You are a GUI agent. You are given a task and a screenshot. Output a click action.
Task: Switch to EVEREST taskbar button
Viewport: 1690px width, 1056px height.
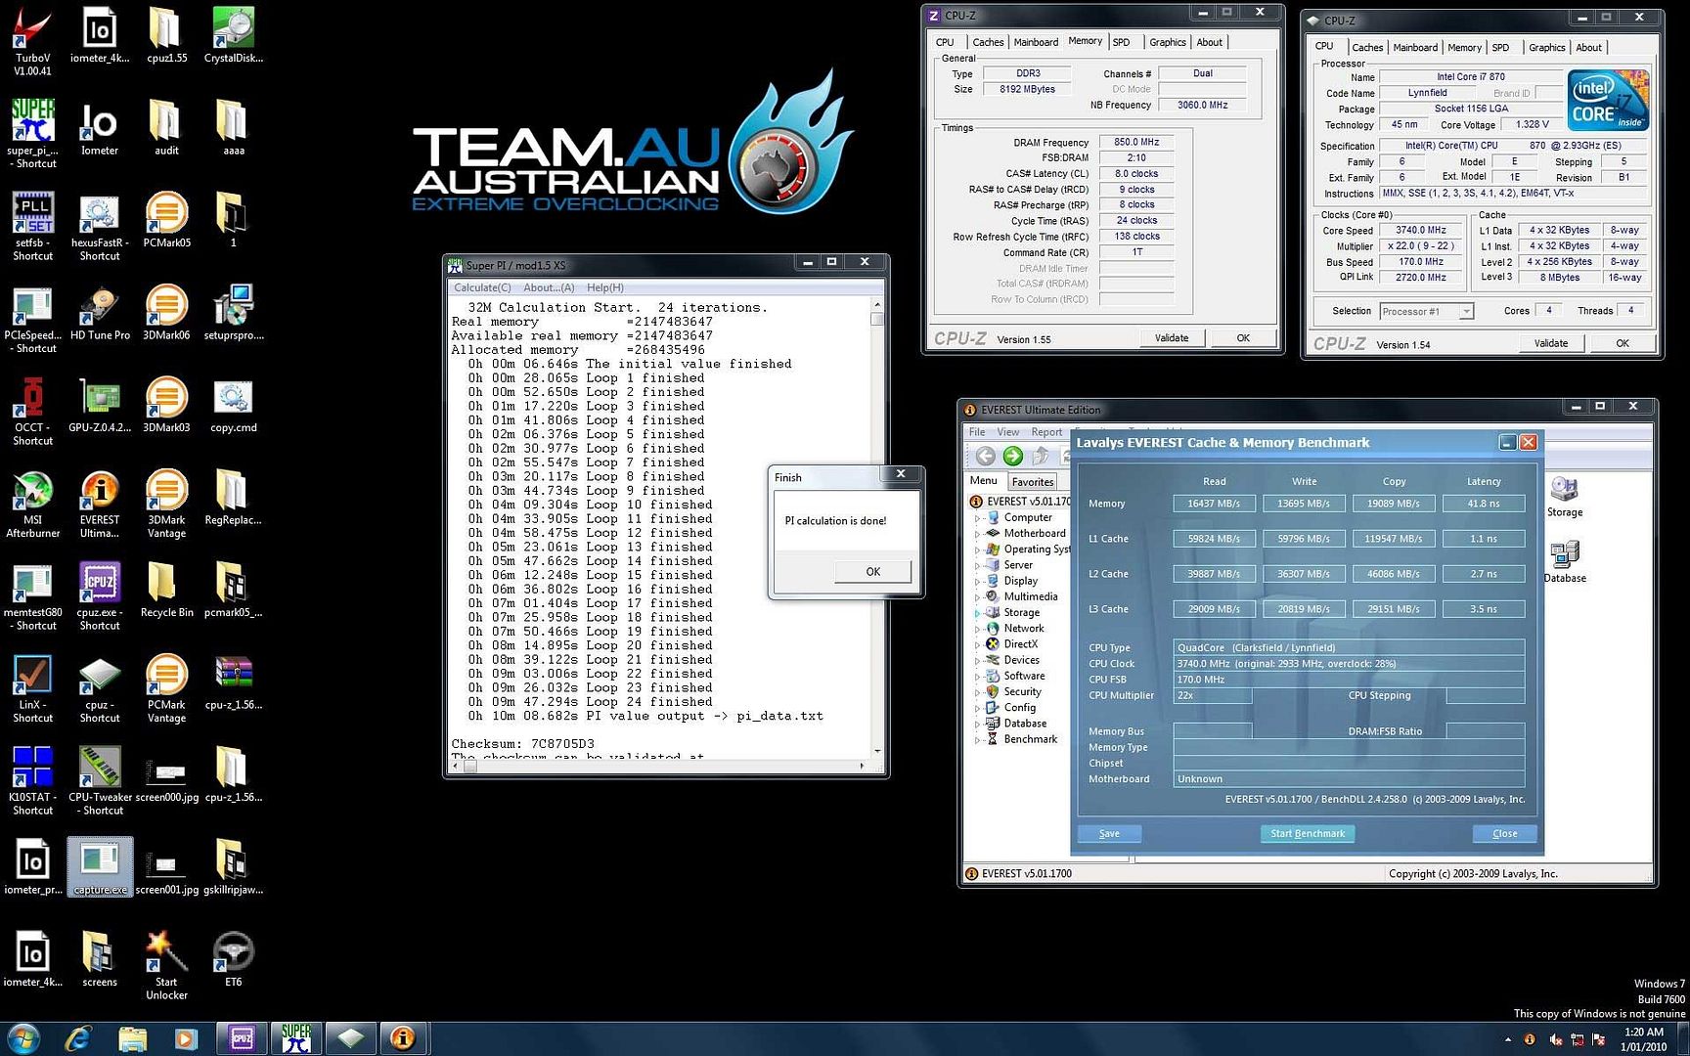click(403, 1037)
